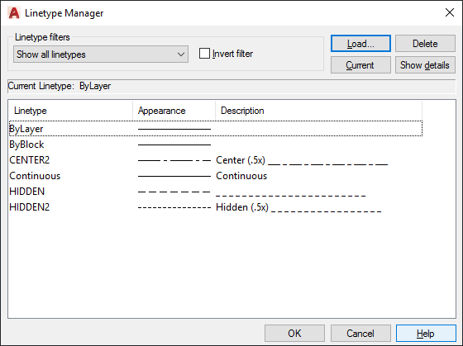Select the CENTER2 linetype entry
Viewport: 463px width, 346px height.
30,160
